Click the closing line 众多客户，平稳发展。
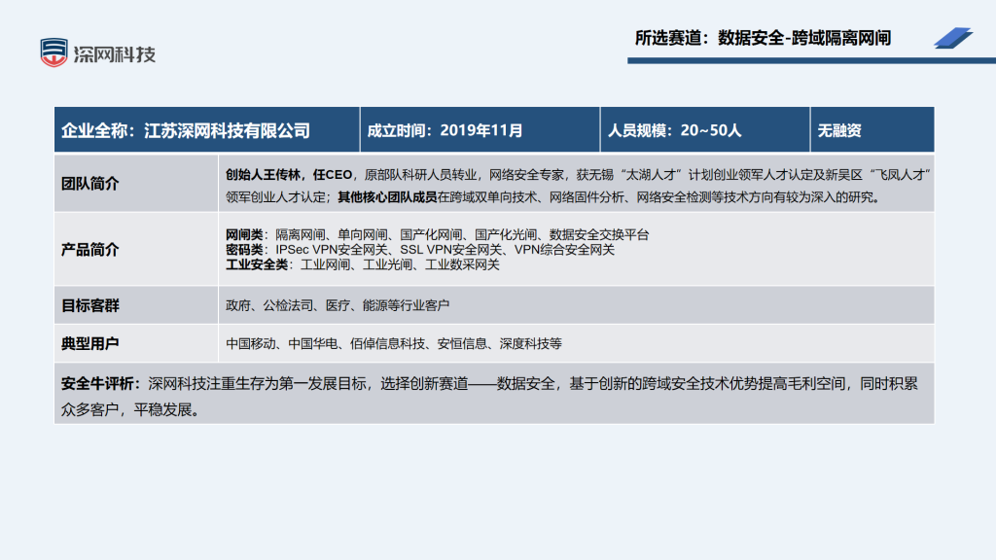Viewport: 996px width, 560px height. click(x=133, y=409)
